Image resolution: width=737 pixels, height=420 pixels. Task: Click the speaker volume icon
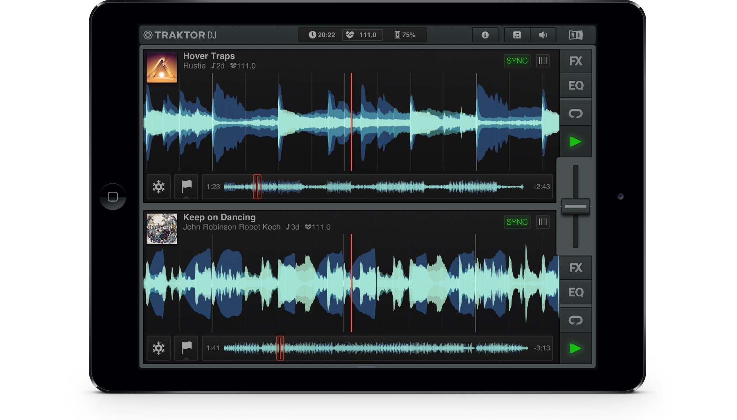(x=543, y=35)
